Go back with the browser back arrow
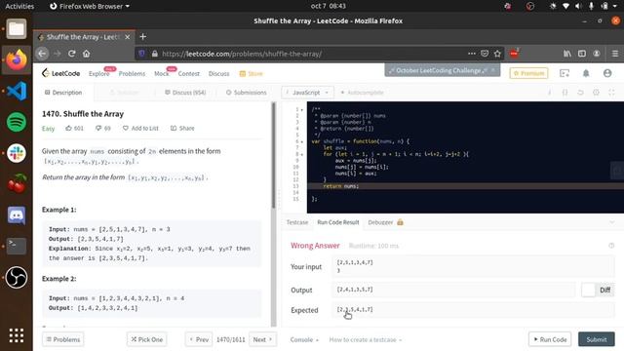624x351 pixels. tap(42, 54)
